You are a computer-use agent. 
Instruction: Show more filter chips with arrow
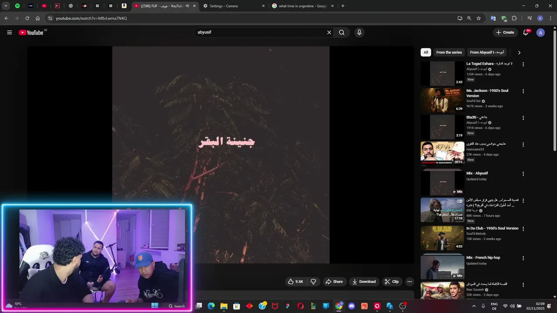coord(519,53)
